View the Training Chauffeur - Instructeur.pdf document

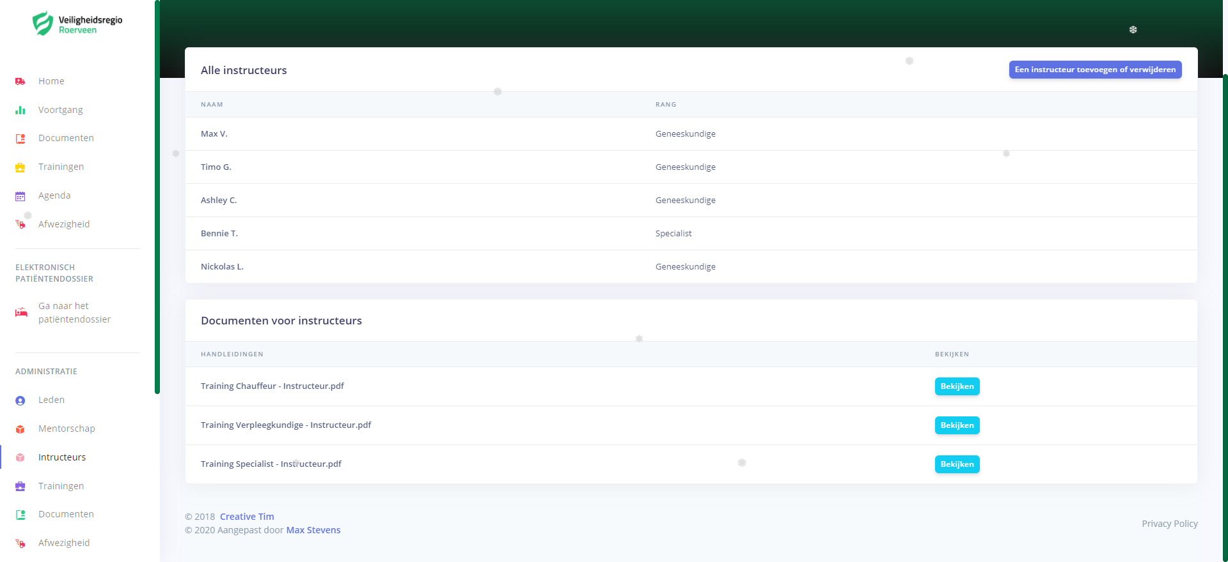(957, 386)
